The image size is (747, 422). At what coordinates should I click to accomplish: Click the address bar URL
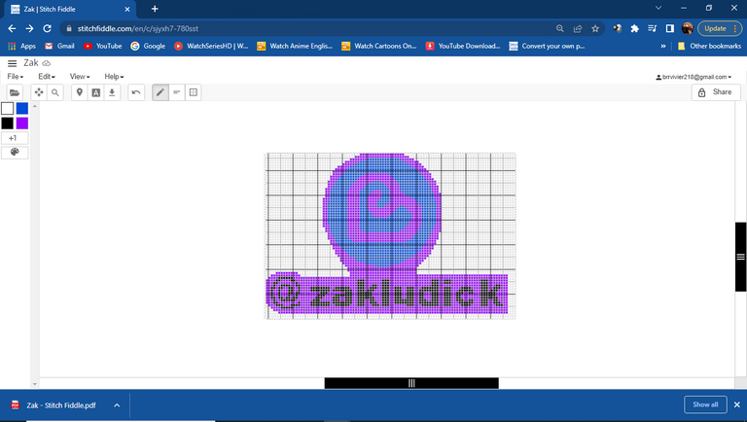tap(138, 28)
